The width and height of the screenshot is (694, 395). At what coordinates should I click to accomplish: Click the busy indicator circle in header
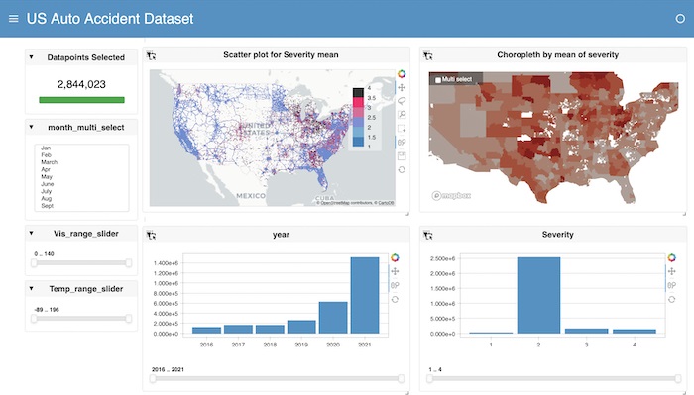pos(680,19)
